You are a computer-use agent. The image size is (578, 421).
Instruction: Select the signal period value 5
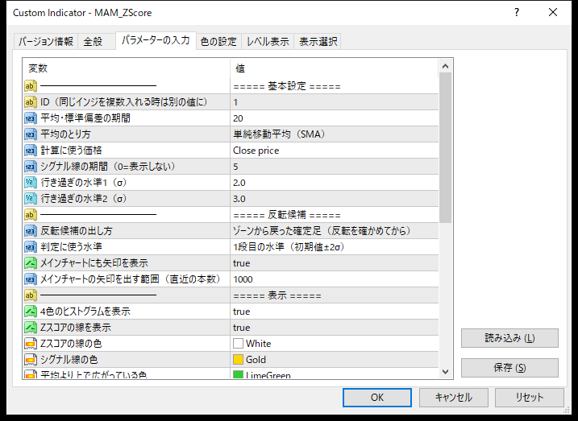point(335,167)
